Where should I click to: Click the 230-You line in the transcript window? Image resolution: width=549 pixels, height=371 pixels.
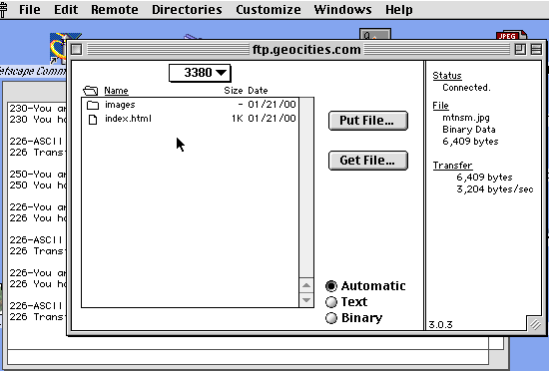pyautogui.click(x=37, y=109)
